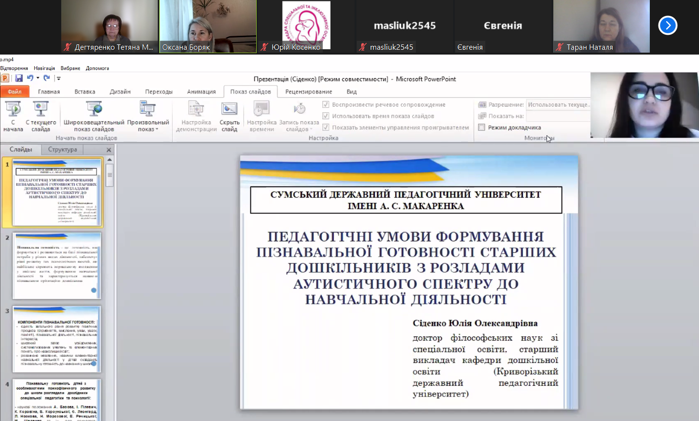The width and height of the screenshot is (699, 421).
Task: Click the slide panel vertical scrollbar thumb
Action: [110, 175]
